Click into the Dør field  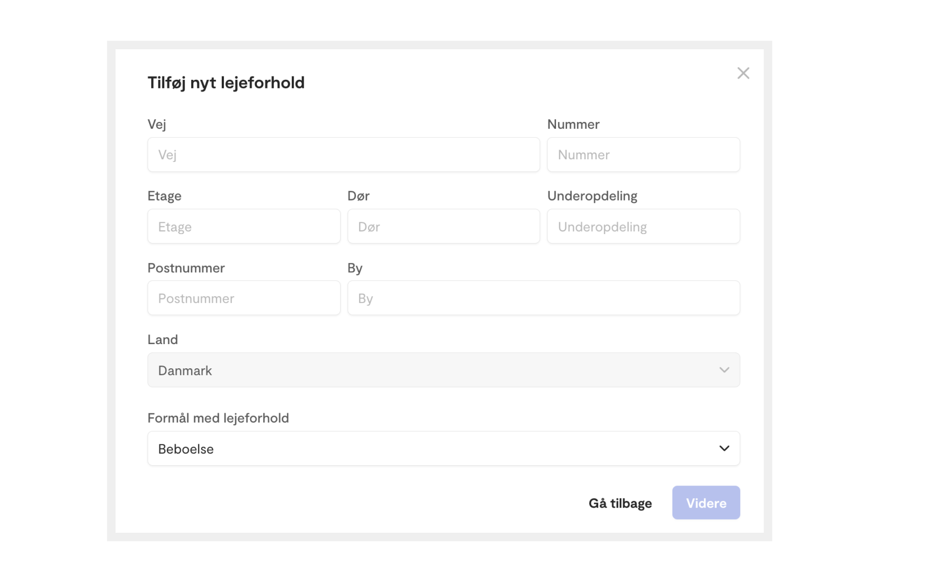[443, 226]
